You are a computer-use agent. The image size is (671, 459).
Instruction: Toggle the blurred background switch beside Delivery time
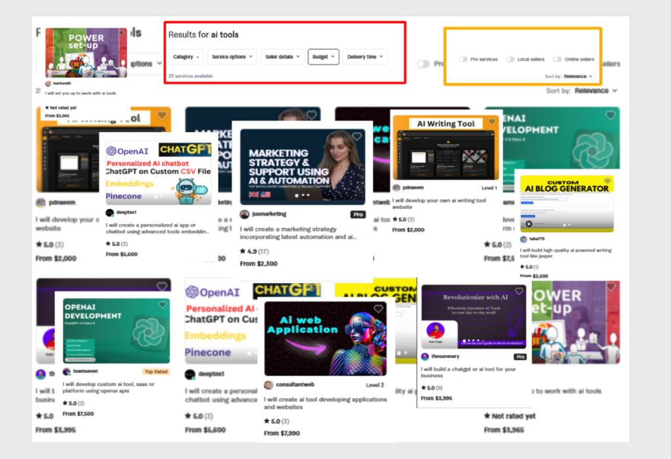pyautogui.click(x=423, y=64)
